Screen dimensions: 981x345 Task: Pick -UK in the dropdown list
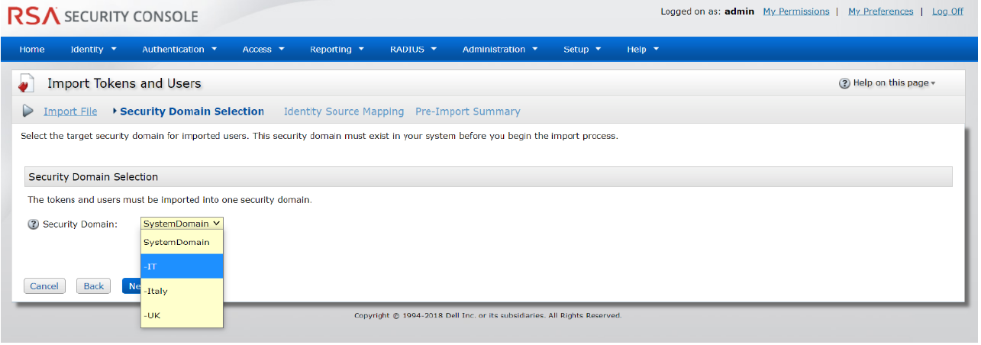point(182,315)
